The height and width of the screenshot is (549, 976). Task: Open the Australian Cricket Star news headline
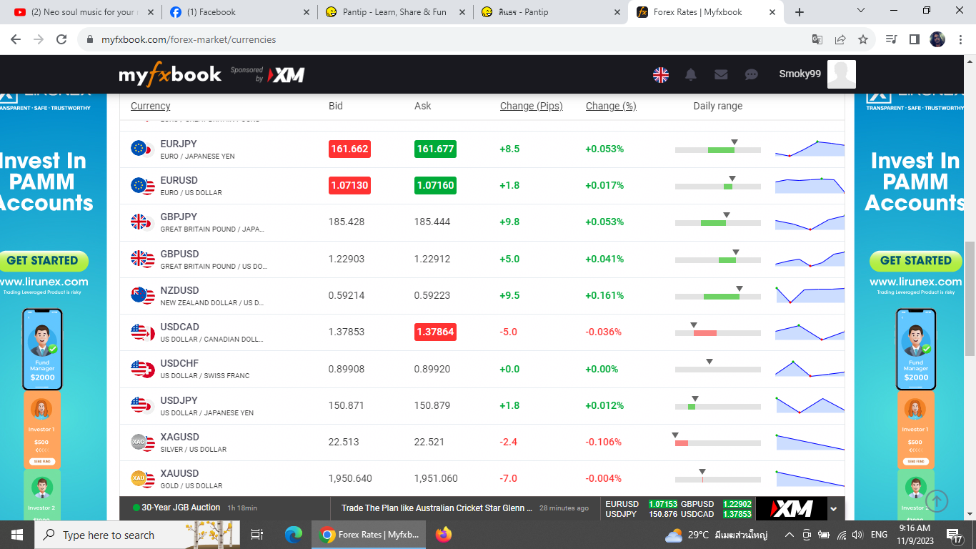point(437,508)
